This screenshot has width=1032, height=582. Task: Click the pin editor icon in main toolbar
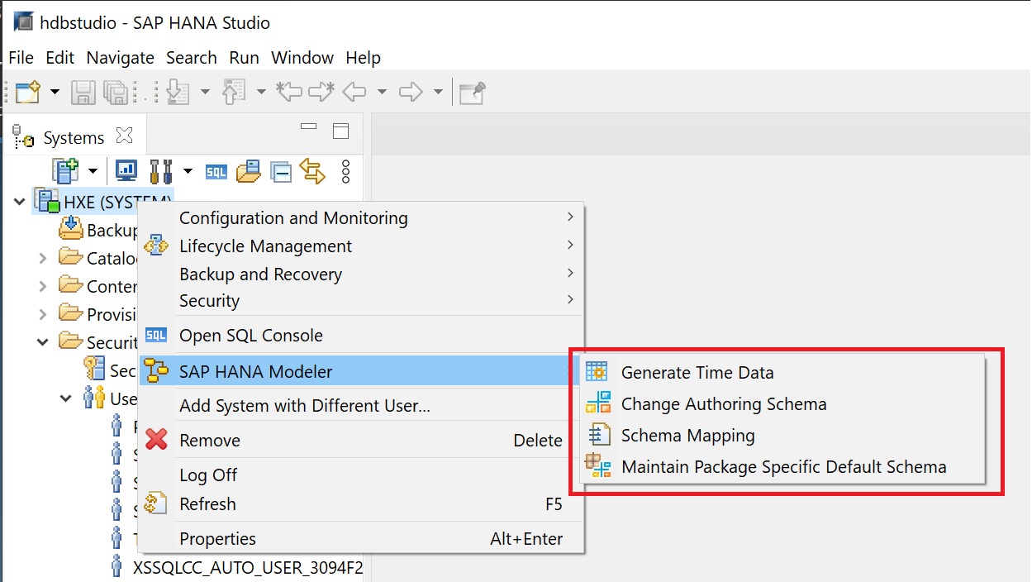(472, 93)
